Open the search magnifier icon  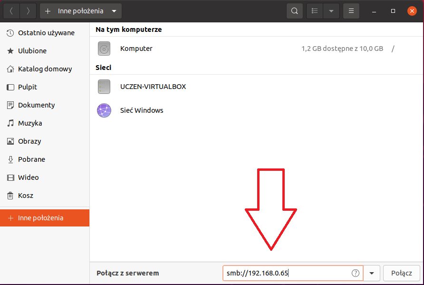(x=295, y=11)
